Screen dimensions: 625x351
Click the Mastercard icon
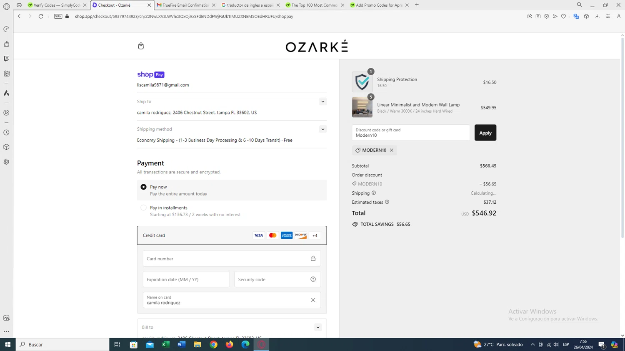(272, 235)
